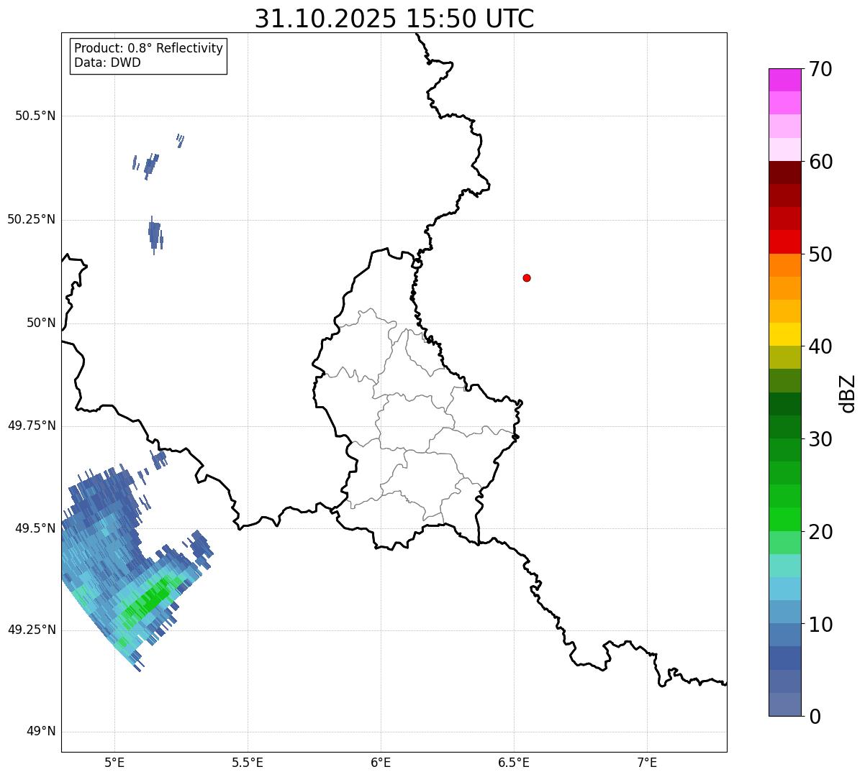865x777 pixels.
Task: Click the colorbar tick label 40
Action: (820, 346)
